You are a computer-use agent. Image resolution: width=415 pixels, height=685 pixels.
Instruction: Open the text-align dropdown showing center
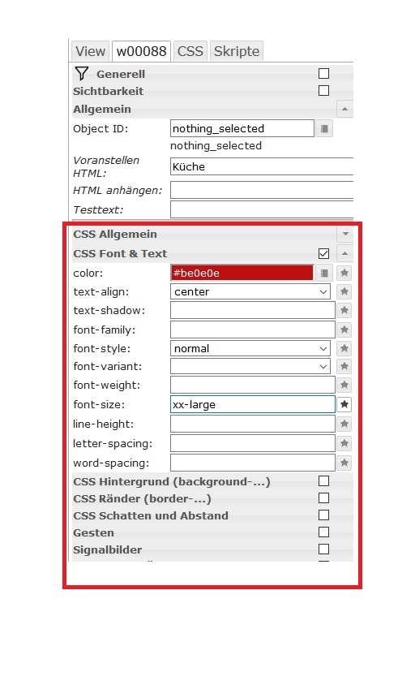[x=250, y=292]
